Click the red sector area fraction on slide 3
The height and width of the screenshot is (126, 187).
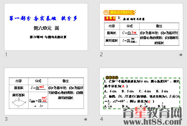pos(44,99)
